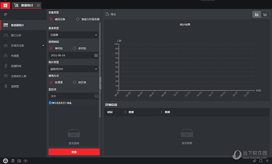Open the 日报表 report type dropdown
Screen dimensions: 272x164
coord(73,35)
